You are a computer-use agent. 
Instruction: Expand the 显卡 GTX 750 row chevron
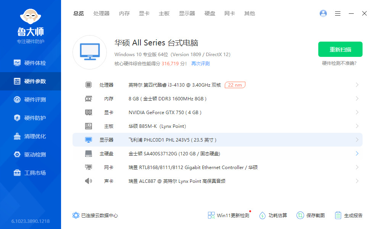tap(357, 112)
